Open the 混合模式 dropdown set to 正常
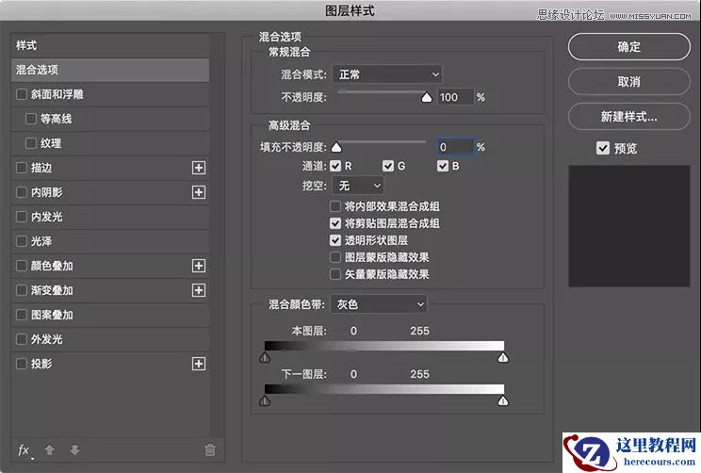This screenshot has width=701, height=473. click(x=387, y=74)
